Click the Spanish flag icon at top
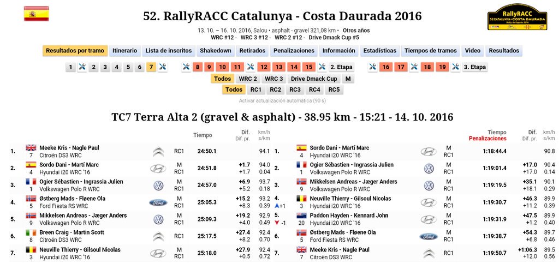 [37, 14]
